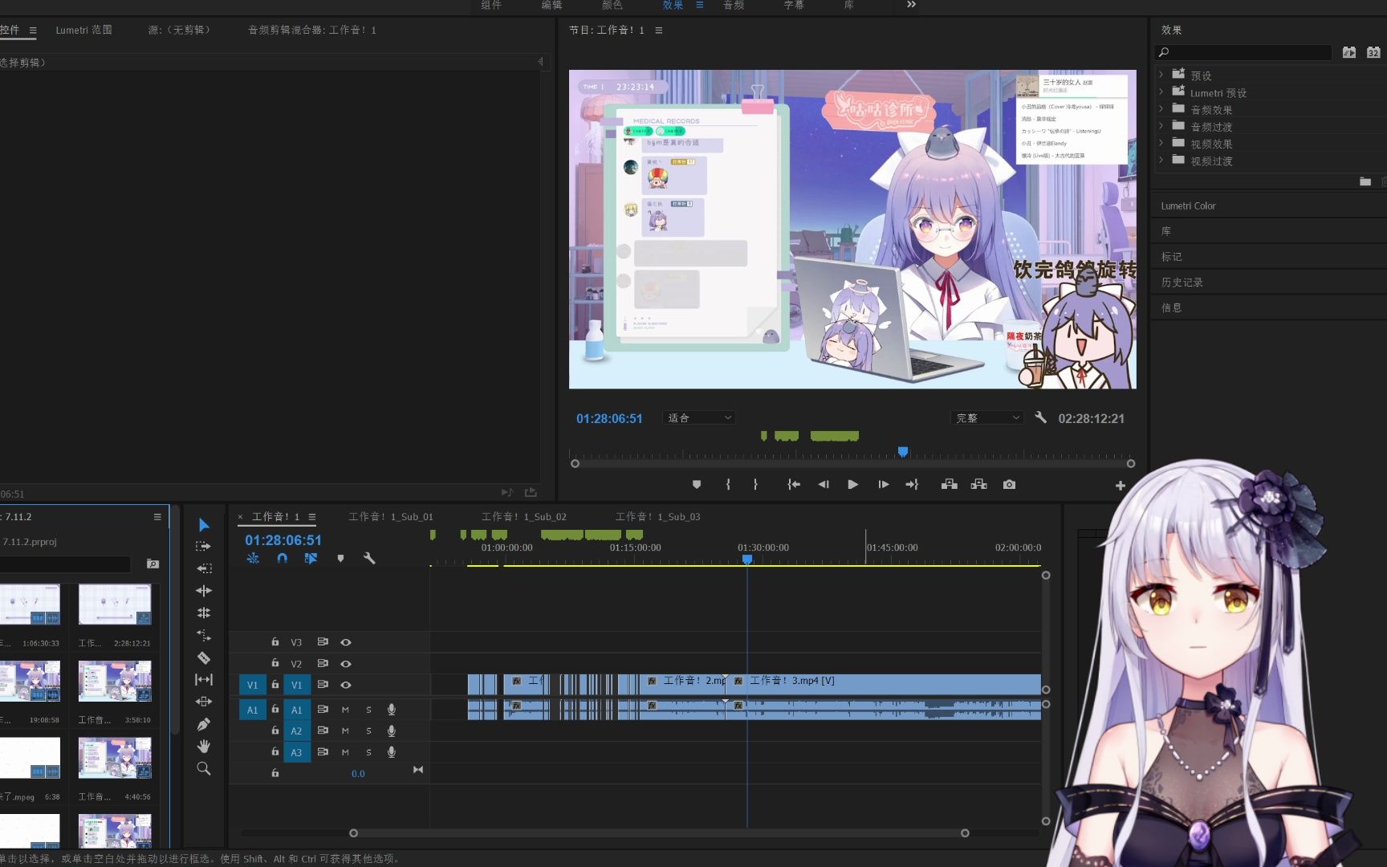Open program monitor button editor plus
1387x867 pixels.
pyautogui.click(x=1120, y=486)
